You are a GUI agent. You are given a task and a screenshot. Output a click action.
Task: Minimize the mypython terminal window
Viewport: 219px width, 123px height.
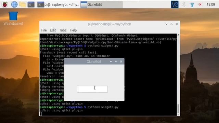coord(166,24)
